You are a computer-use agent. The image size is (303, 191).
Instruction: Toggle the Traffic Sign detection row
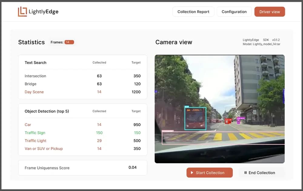click(35, 132)
